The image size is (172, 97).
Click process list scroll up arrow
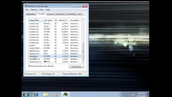[x=83, y=20]
